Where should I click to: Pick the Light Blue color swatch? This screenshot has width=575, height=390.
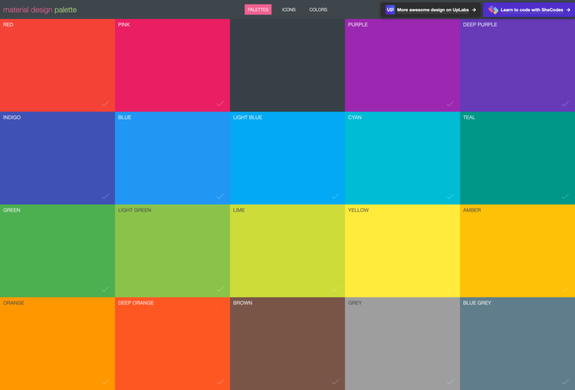287,157
